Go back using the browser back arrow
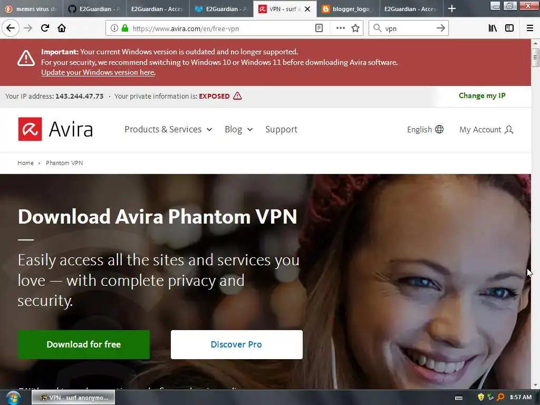The height and width of the screenshot is (405, 540). coord(11,28)
